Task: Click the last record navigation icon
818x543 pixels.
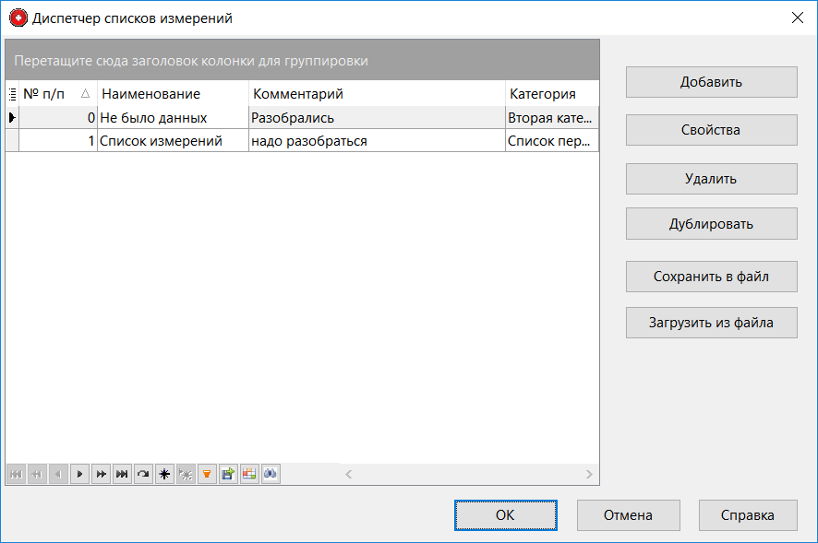Action: [x=122, y=474]
